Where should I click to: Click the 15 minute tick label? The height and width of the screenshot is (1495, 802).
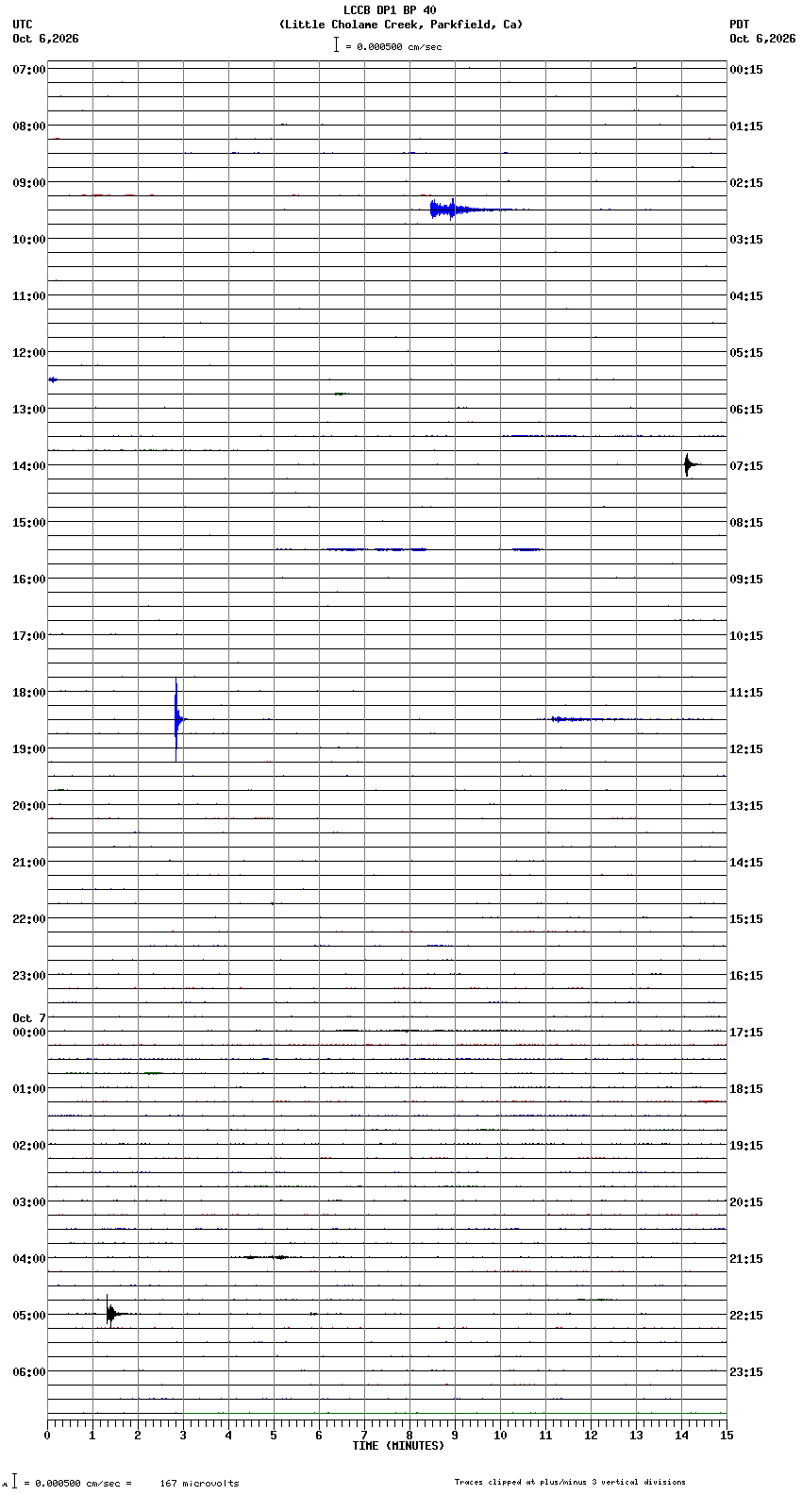click(727, 1436)
